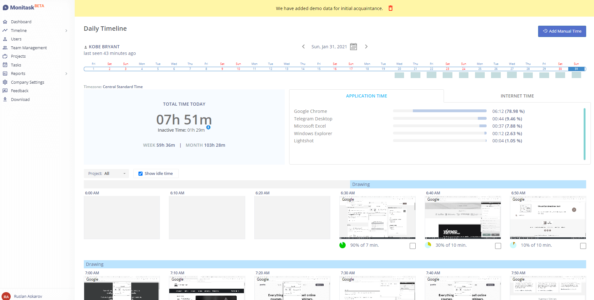This screenshot has width=594, height=300.
Task: Switch to the Internet Time tab
Action: [x=517, y=96]
